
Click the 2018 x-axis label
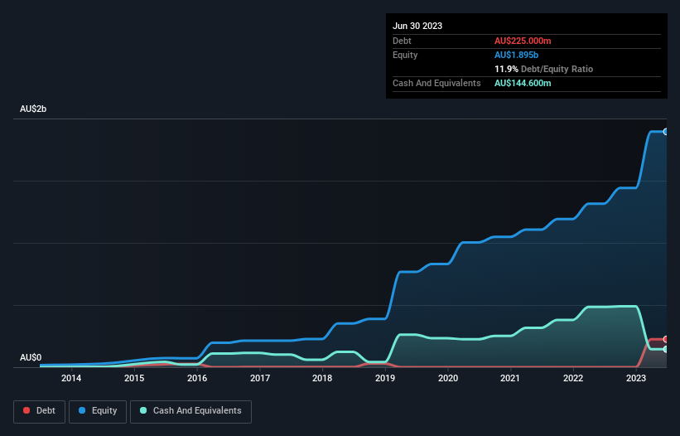tap(322, 378)
